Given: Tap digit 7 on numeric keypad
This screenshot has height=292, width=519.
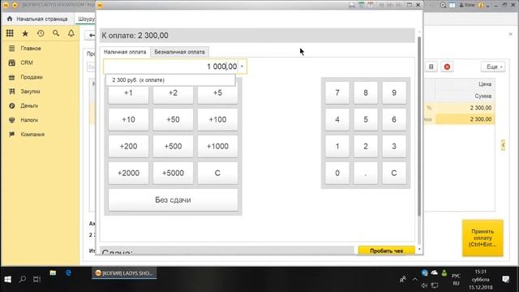Looking at the screenshot, I should point(337,92).
